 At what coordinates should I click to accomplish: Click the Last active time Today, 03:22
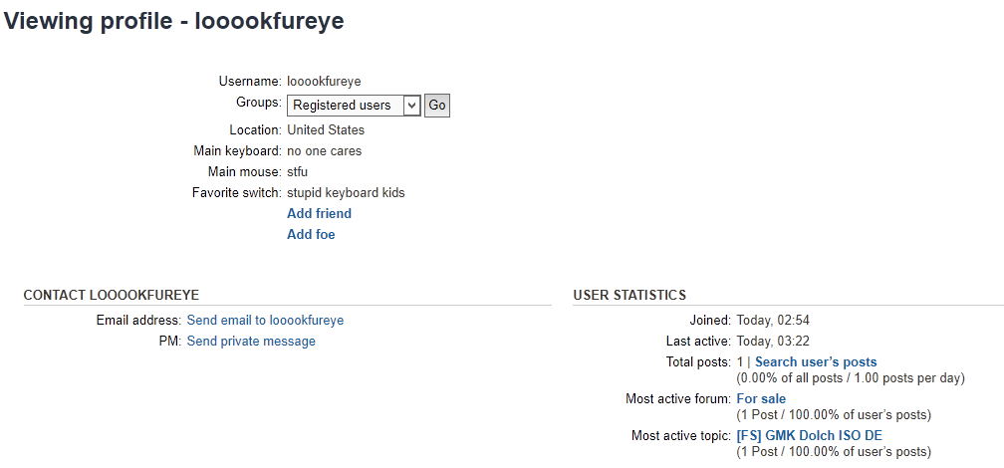(775, 342)
